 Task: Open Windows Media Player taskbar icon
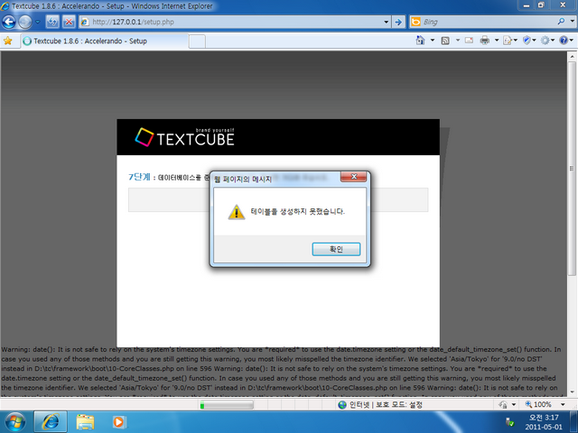(x=119, y=422)
